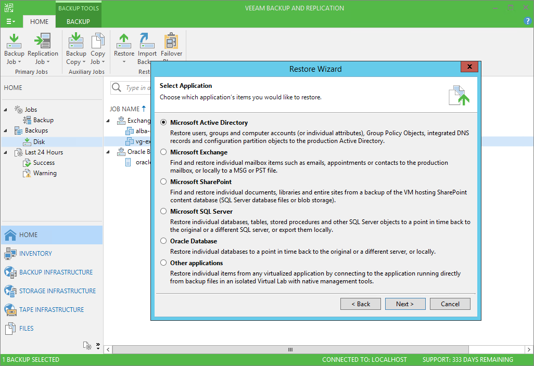Click the BACKUP INFRASTRUCTURE globe icon
Image resolution: width=534 pixels, height=366 pixels.
pyautogui.click(x=10, y=272)
